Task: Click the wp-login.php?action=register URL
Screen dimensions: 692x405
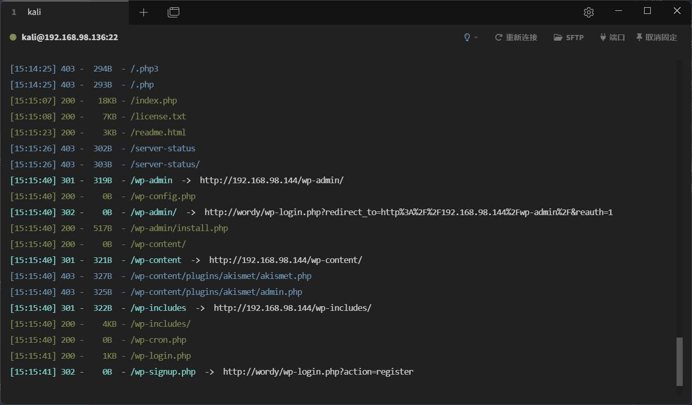Action: tap(318, 372)
